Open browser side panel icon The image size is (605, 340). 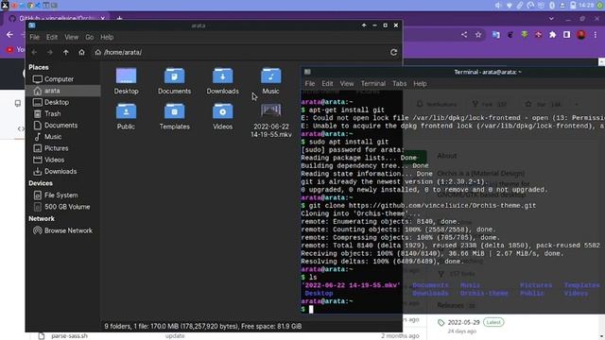point(566,35)
